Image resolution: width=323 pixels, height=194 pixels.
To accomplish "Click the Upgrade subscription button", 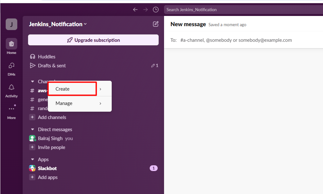I will (93, 40).
